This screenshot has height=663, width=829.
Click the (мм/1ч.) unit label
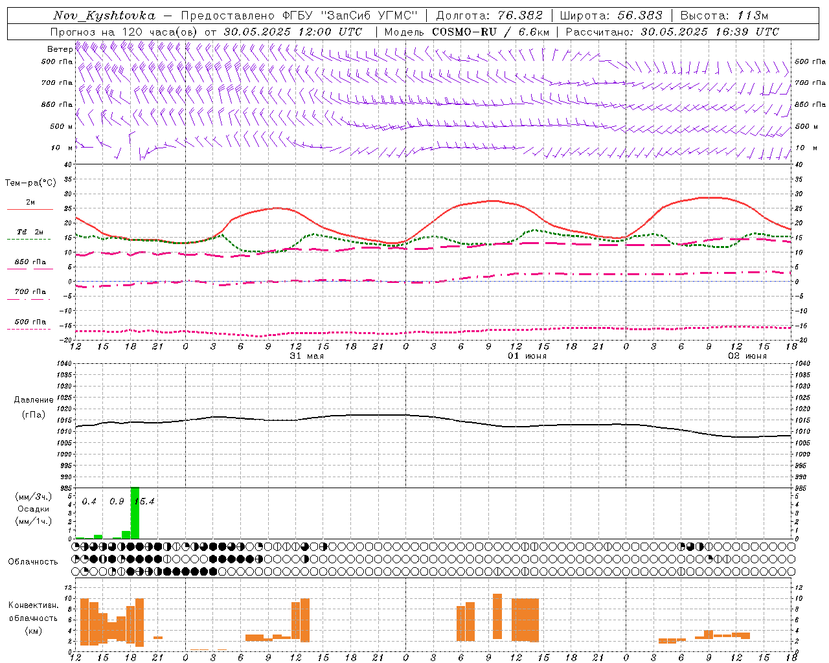(x=34, y=521)
